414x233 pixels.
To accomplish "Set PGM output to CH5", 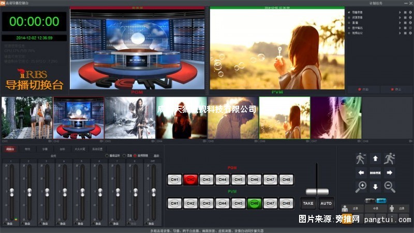I will tap(239, 180).
